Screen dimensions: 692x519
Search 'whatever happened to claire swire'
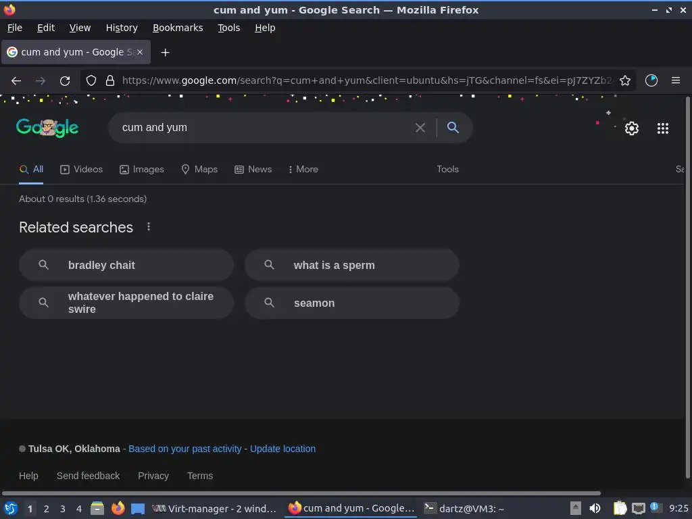[126, 303]
